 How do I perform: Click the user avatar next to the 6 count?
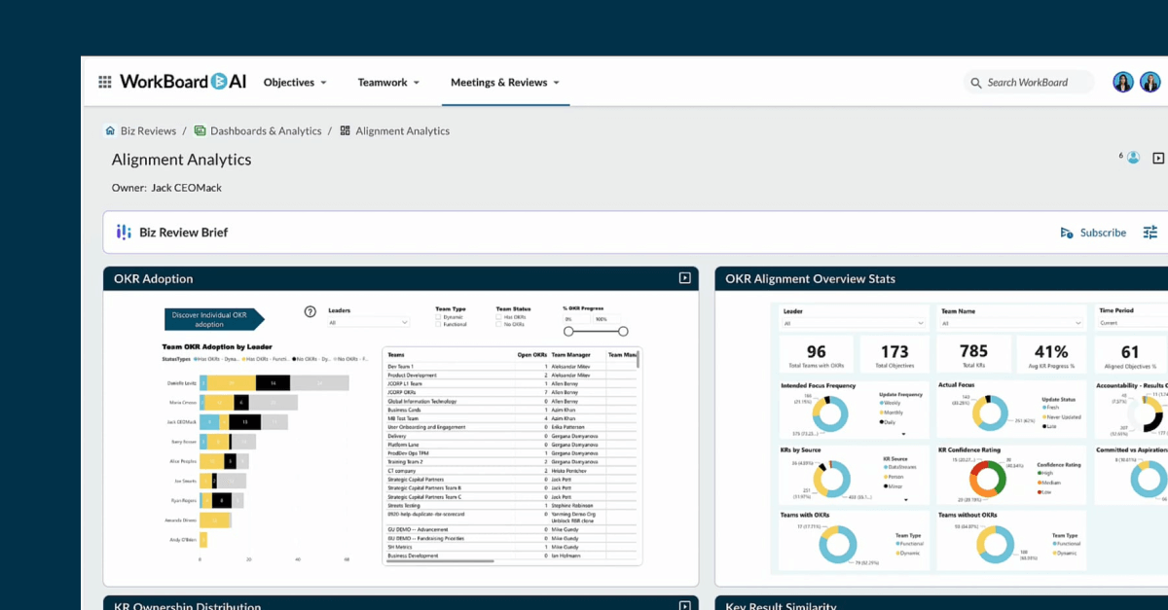tap(1132, 156)
